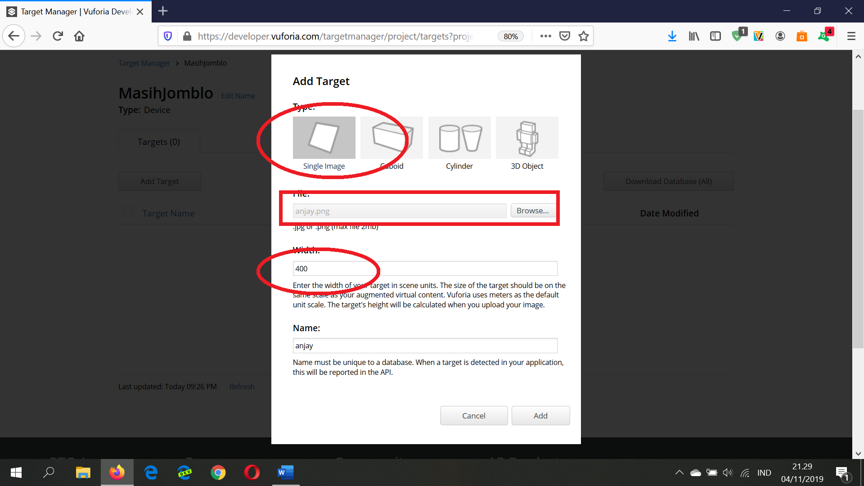Select the 3D Object target type
The height and width of the screenshot is (486, 864).
pyautogui.click(x=527, y=138)
